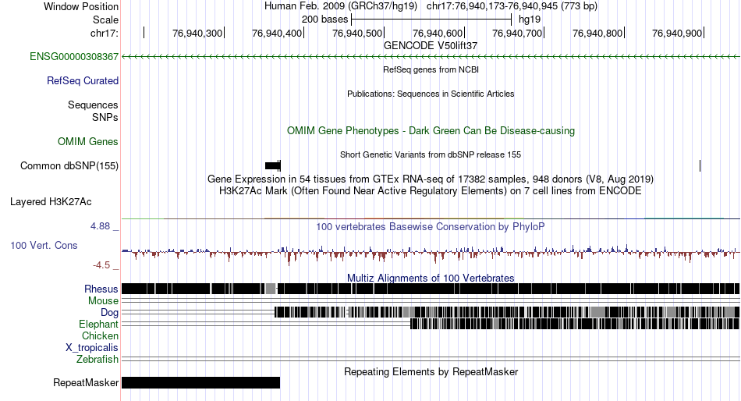
Task: Click the Dog alignment striped bar
Action: click(x=507, y=312)
